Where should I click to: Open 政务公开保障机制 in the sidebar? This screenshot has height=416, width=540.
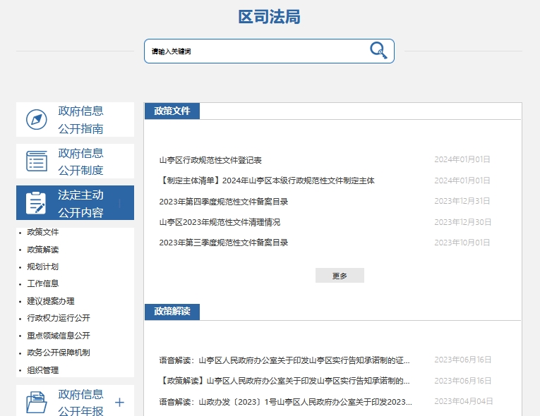[x=59, y=353]
